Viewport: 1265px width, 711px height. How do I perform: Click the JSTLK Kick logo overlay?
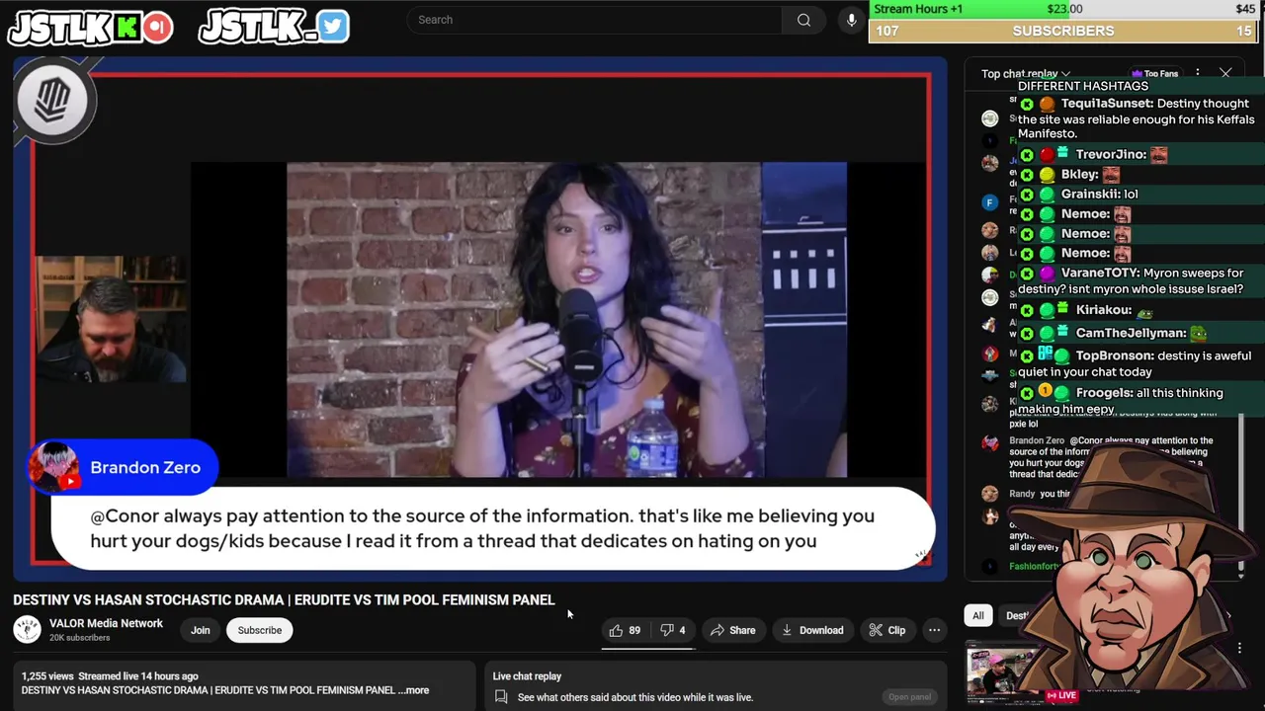pyautogui.click(x=90, y=27)
